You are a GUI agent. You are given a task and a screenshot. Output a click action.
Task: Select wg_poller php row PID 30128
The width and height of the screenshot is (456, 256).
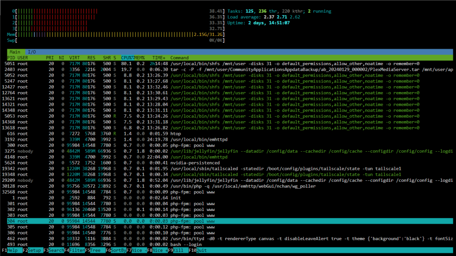click(x=228, y=186)
